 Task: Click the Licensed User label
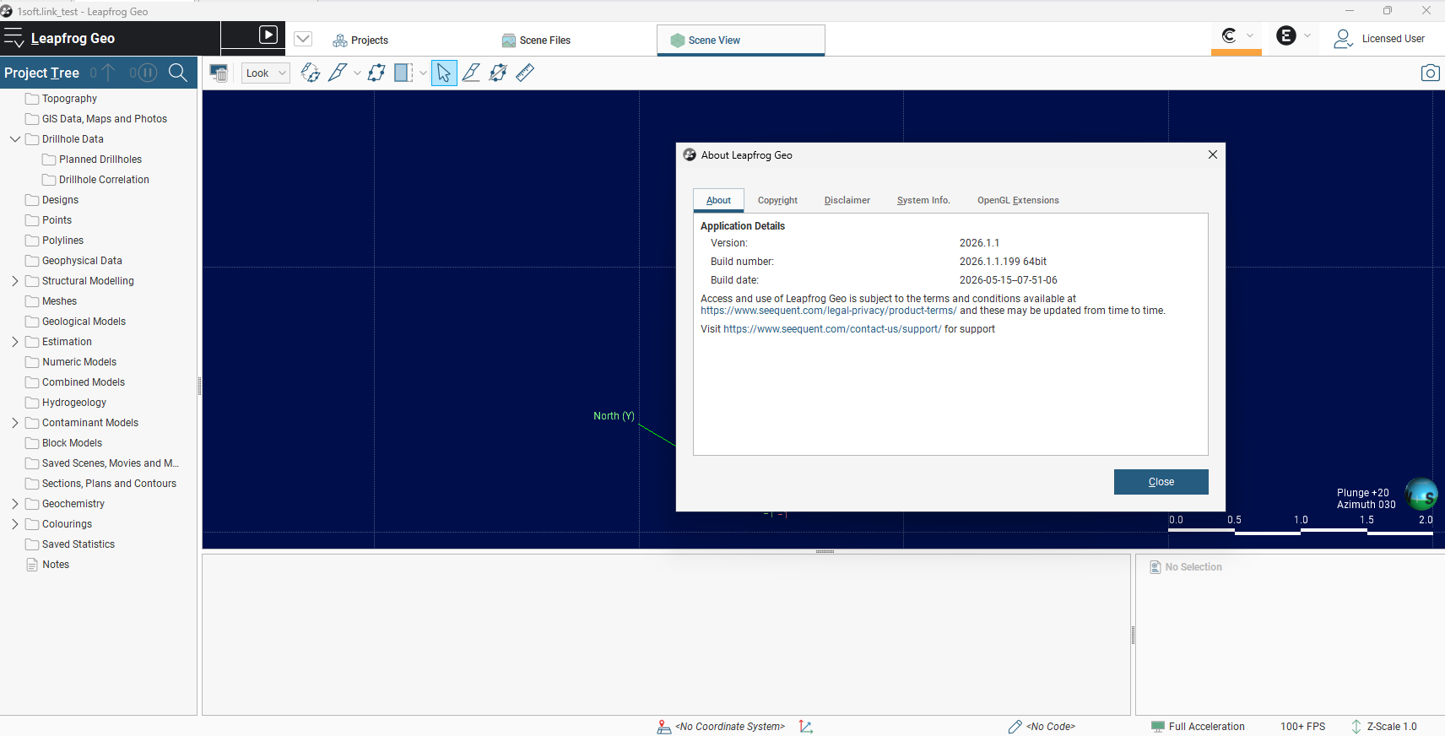1393,39
